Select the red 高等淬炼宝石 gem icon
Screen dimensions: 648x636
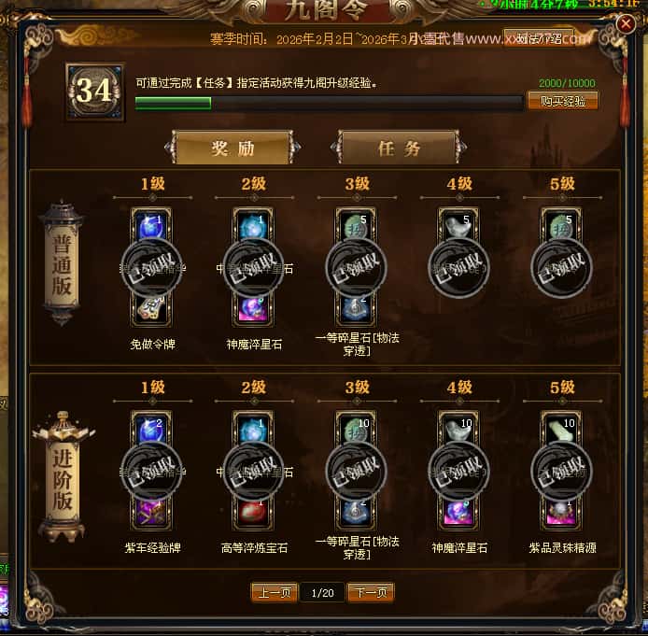253,513
